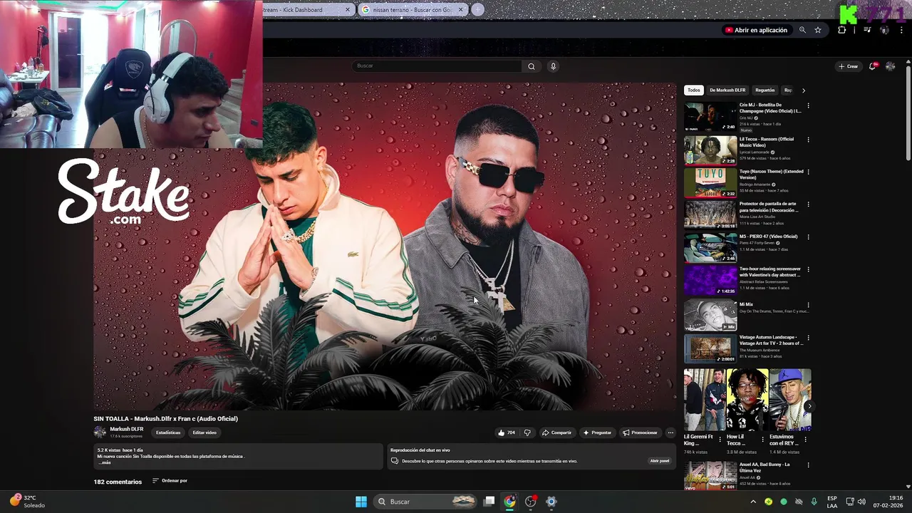
Task: Click into the YouTube Buscar search field
Action: [437, 66]
